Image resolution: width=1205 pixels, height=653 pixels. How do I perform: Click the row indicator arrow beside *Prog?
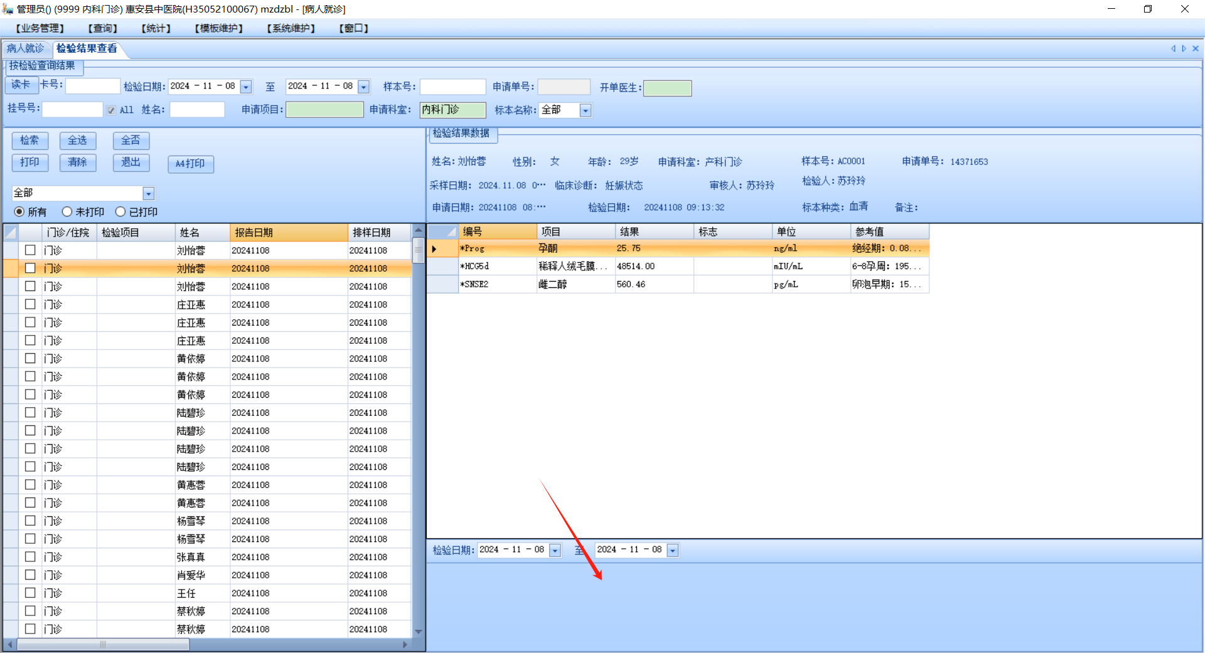click(x=434, y=249)
